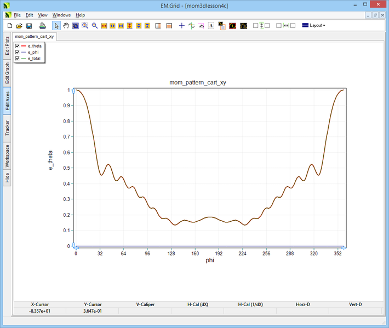The image size is (389, 328).
Task: Save the graph with the floppy disk icon
Action: (x=29, y=26)
